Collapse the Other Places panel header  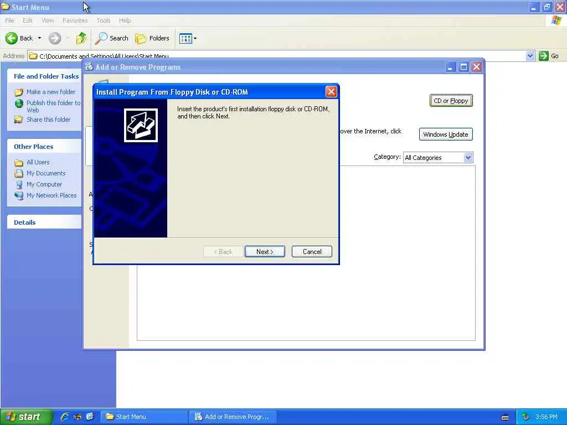[x=44, y=146]
